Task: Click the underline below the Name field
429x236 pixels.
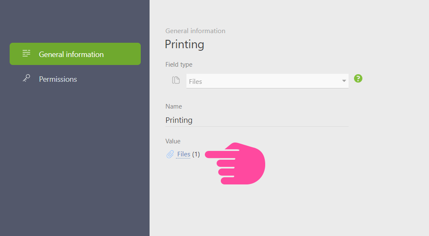Action: click(257, 126)
